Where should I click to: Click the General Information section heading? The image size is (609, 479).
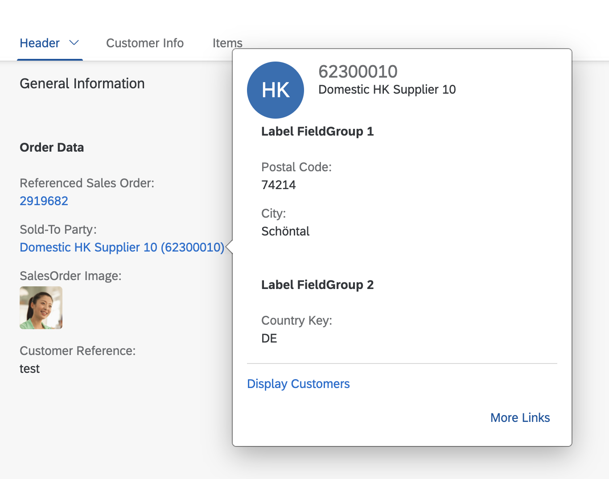(82, 83)
